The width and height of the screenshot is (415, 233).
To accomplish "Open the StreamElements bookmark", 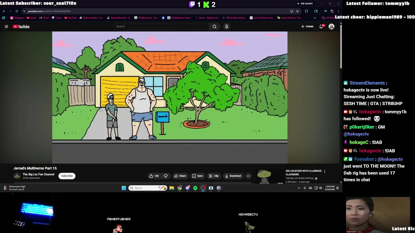I will (x=119, y=18).
